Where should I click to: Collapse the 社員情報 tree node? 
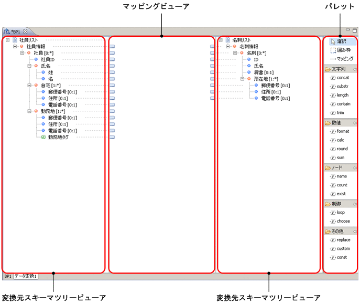(x=15, y=46)
